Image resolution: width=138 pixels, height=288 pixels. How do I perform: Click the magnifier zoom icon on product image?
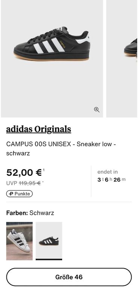coord(97,109)
